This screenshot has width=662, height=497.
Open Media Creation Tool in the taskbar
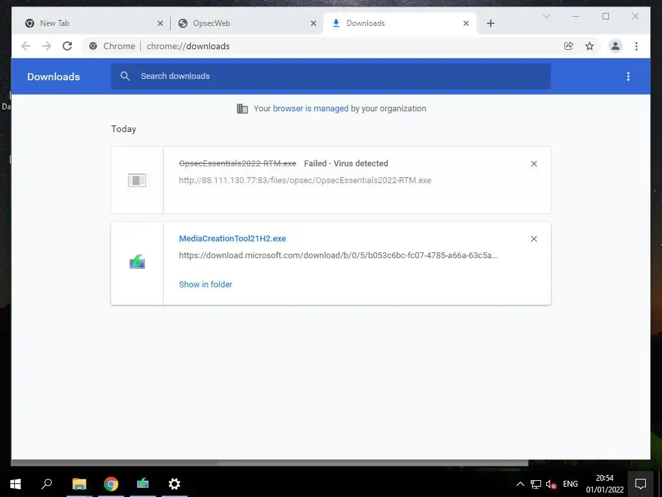click(x=143, y=484)
